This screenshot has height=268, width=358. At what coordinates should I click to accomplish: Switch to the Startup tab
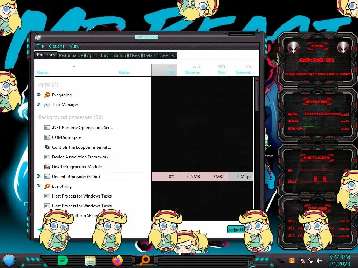tap(119, 55)
